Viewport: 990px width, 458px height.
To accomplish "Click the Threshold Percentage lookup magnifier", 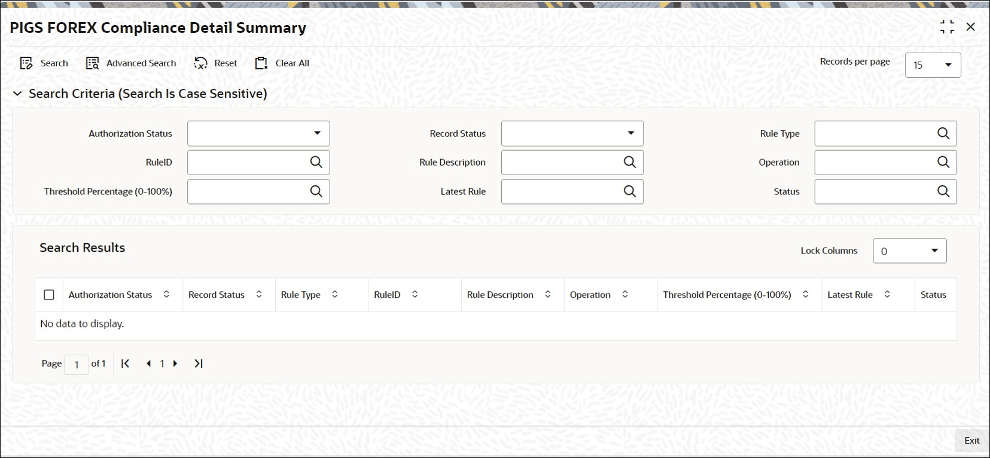I will [316, 191].
